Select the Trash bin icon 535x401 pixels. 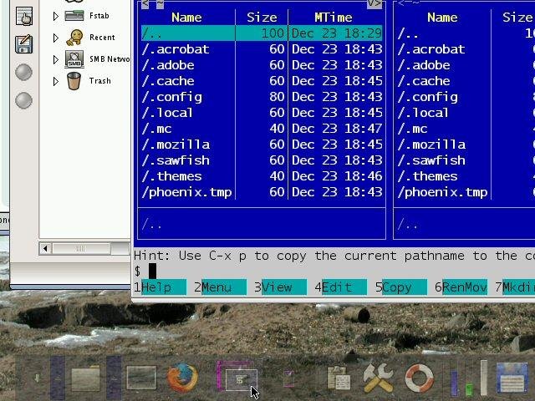(x=74, y=81)
